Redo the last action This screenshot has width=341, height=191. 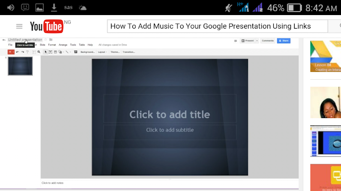pos(22,52)
